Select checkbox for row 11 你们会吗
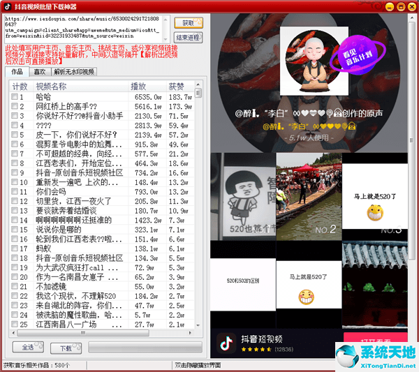This screenshot has width=419, height=372. coord(15,191)
